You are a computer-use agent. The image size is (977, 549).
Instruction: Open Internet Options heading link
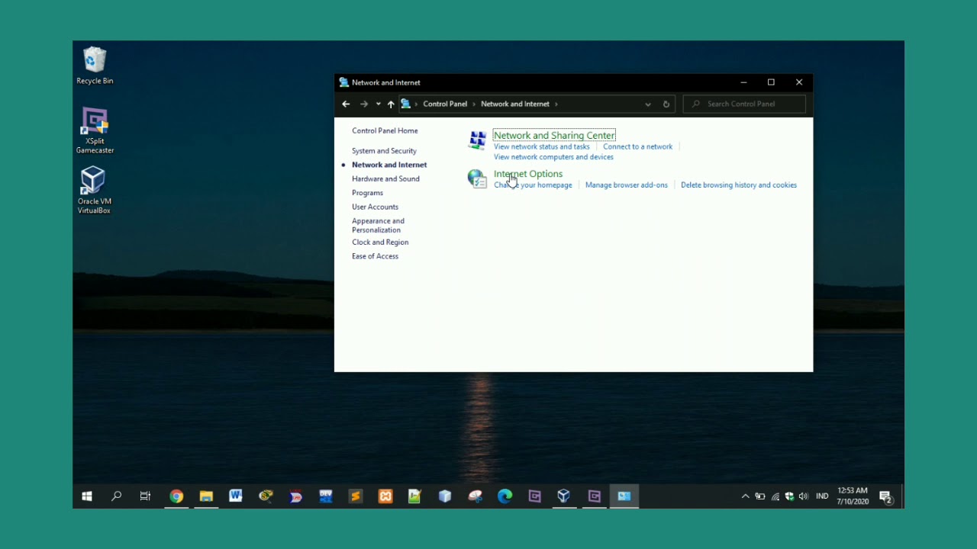528,174
